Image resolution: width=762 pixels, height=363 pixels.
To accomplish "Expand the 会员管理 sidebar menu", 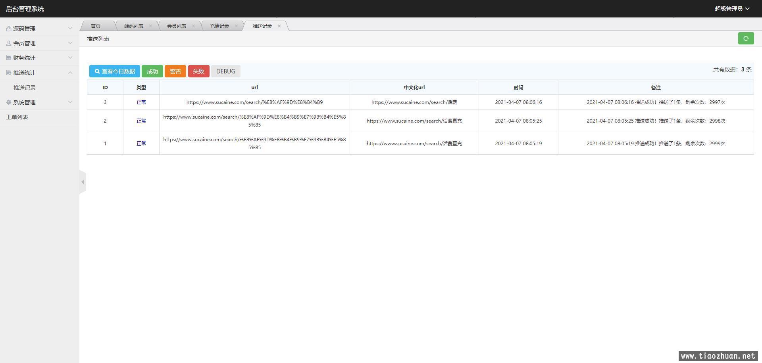I will pos(39,43).
